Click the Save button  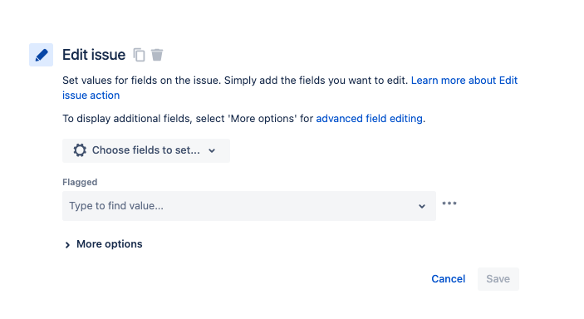498,279
